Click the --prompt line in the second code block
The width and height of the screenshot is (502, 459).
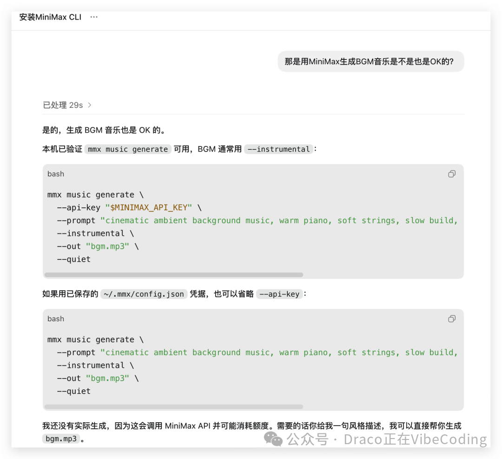tap(258, 353)
